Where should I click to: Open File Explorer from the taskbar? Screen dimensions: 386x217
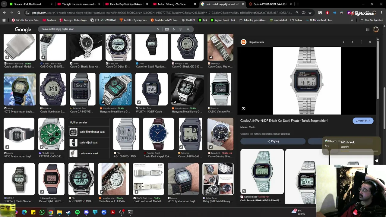tap(60, 212)
